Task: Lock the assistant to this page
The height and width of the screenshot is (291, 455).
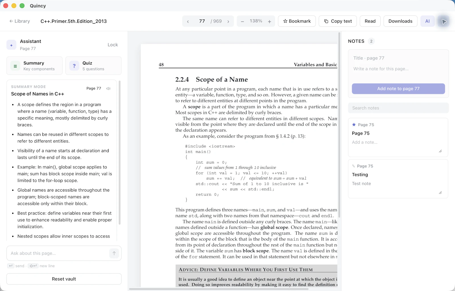Action: pyautogui.click(x=113, y=45)
